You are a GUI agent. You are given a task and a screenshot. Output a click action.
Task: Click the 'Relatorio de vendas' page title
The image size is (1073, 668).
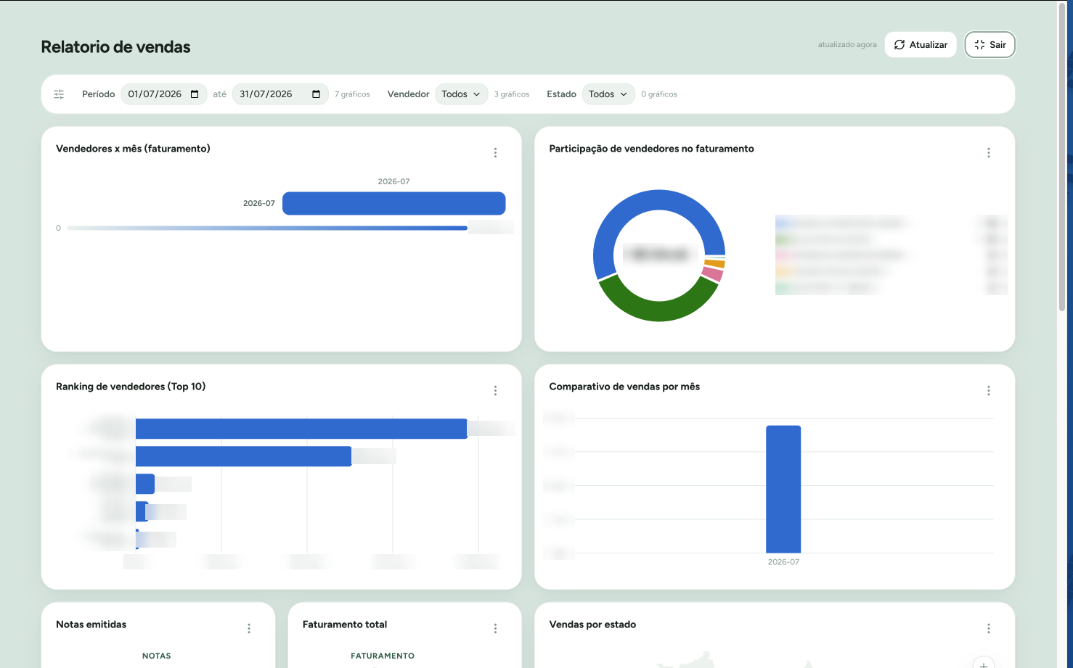115,47
